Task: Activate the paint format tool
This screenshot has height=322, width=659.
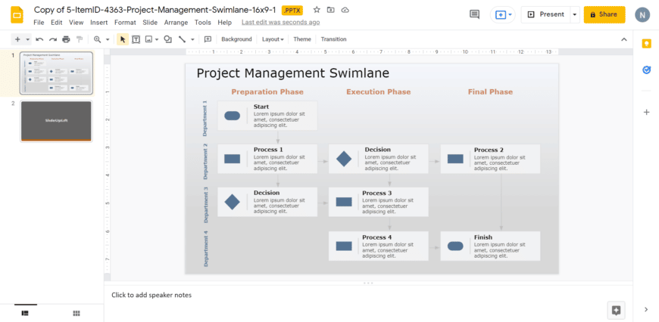Action: click(x=80, y=39)
